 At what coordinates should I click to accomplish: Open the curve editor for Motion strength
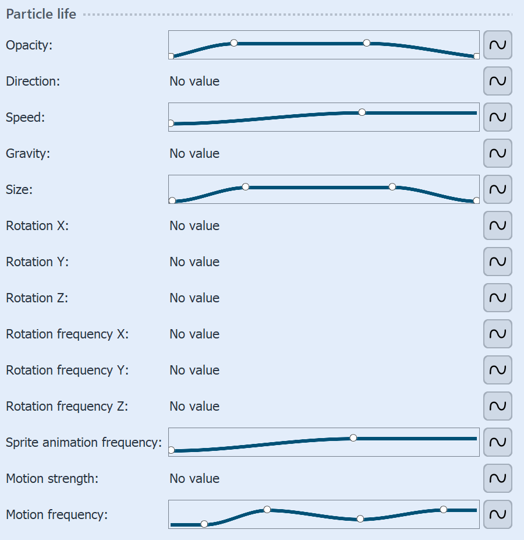pos(497,478)
